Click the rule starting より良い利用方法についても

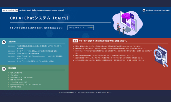(110, 60)
